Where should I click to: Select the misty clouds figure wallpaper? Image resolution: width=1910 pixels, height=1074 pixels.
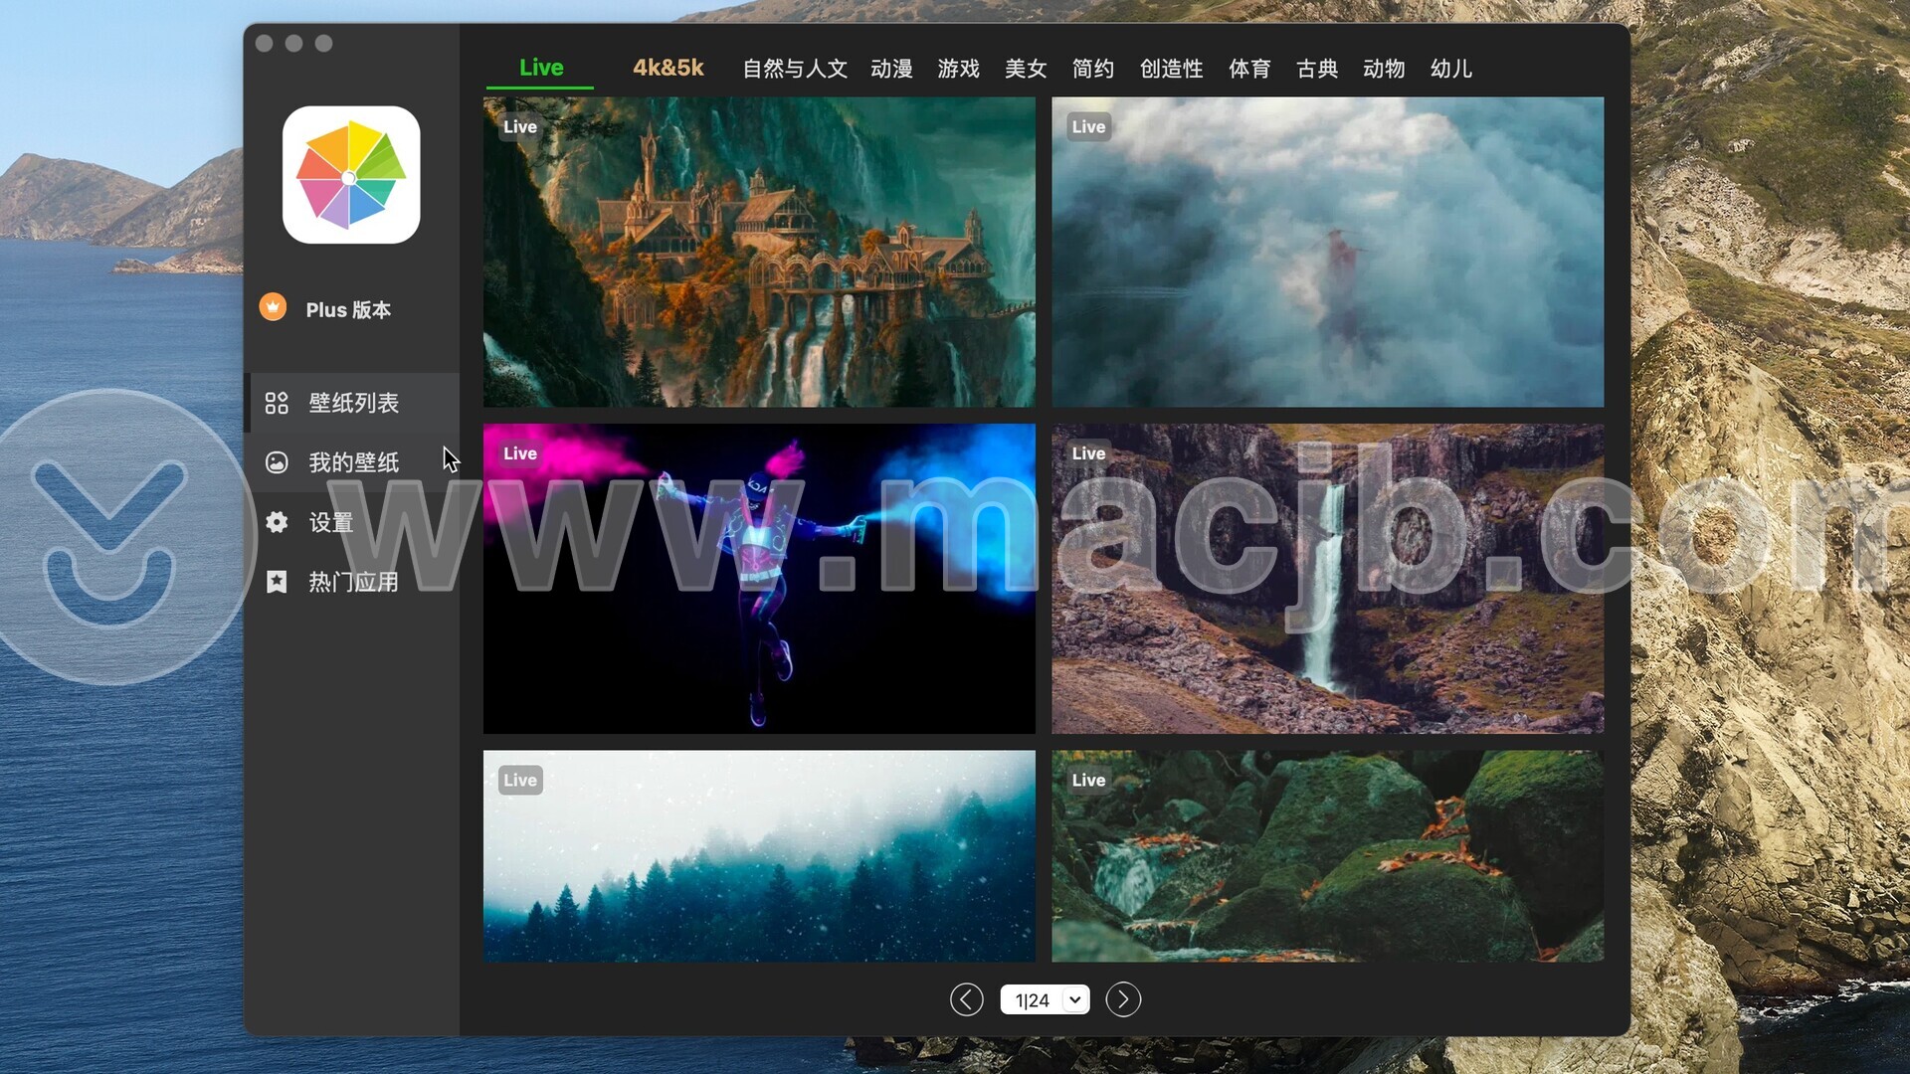(1328, 252)
